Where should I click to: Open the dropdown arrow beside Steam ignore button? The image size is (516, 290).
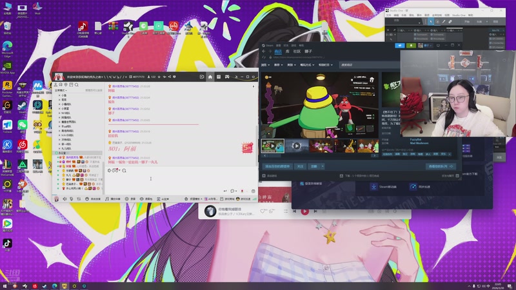click(322, 166)
